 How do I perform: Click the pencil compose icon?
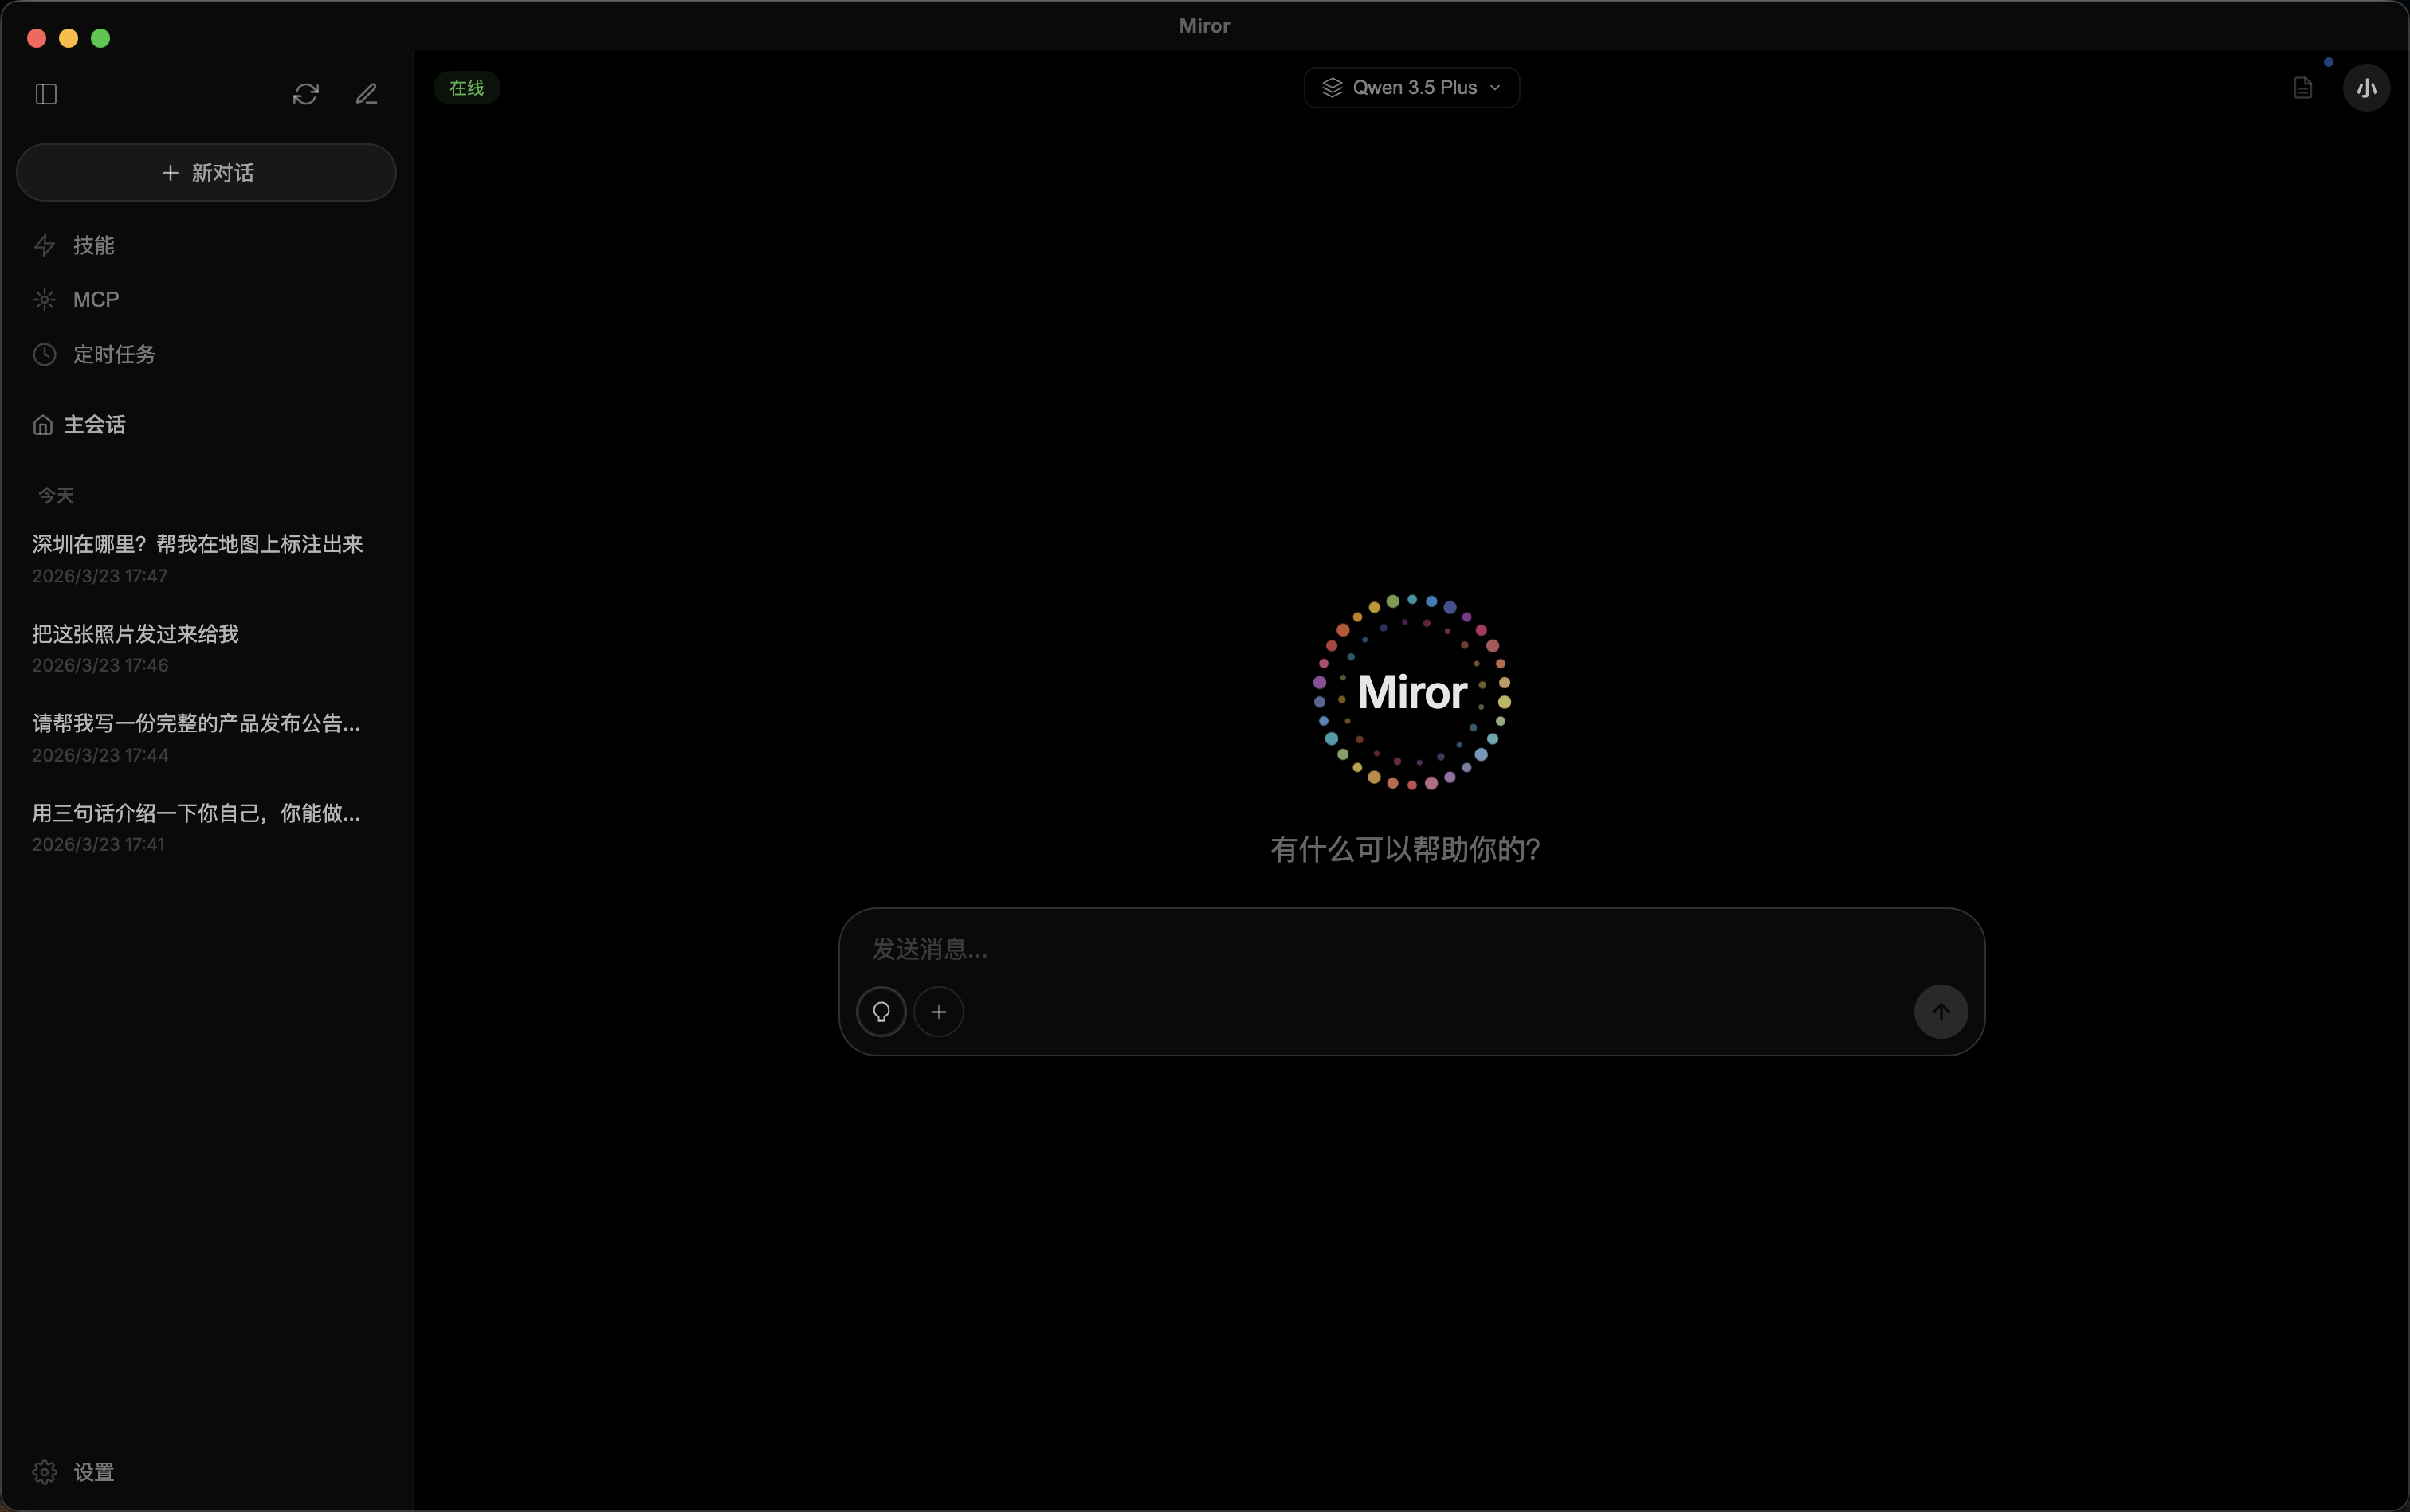coord(366,94)
